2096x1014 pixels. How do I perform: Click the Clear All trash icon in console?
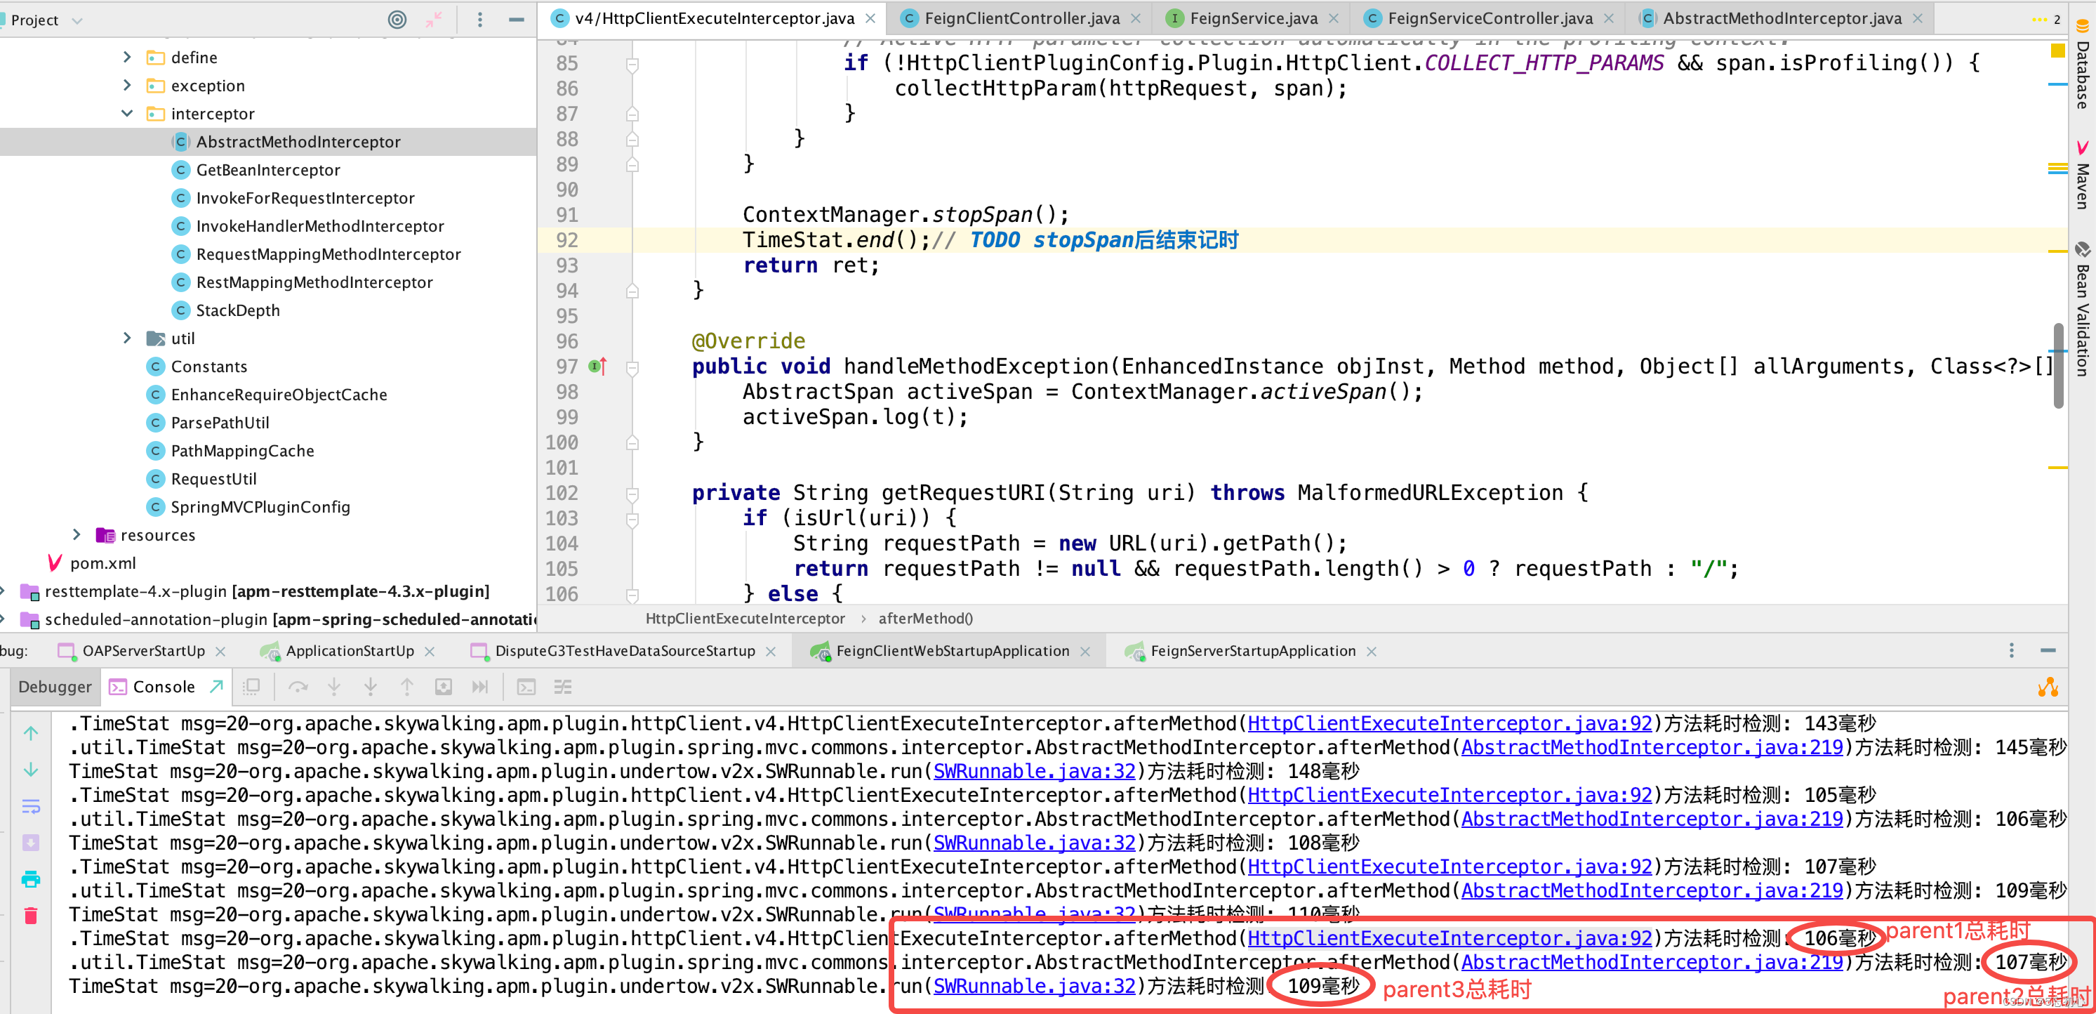31,916
